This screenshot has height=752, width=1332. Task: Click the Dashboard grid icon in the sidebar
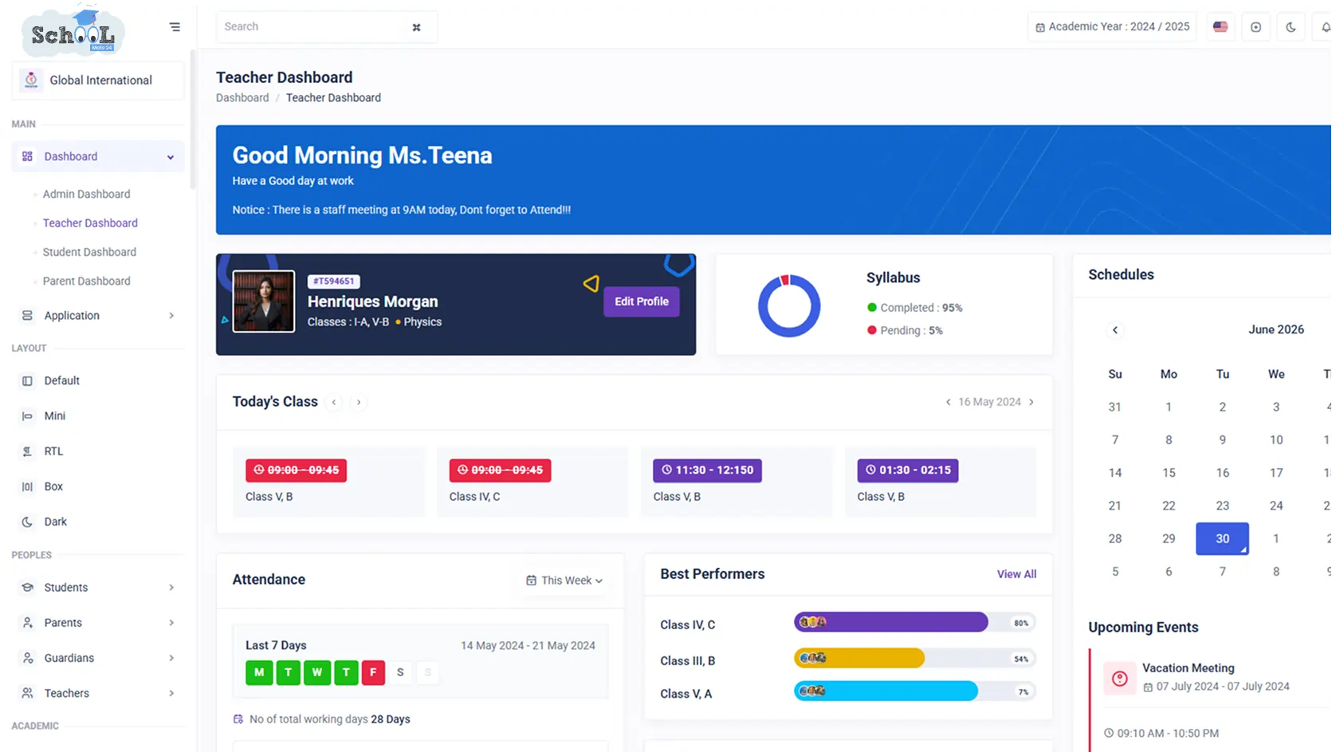pyautogui.click(x=27, y=156)
